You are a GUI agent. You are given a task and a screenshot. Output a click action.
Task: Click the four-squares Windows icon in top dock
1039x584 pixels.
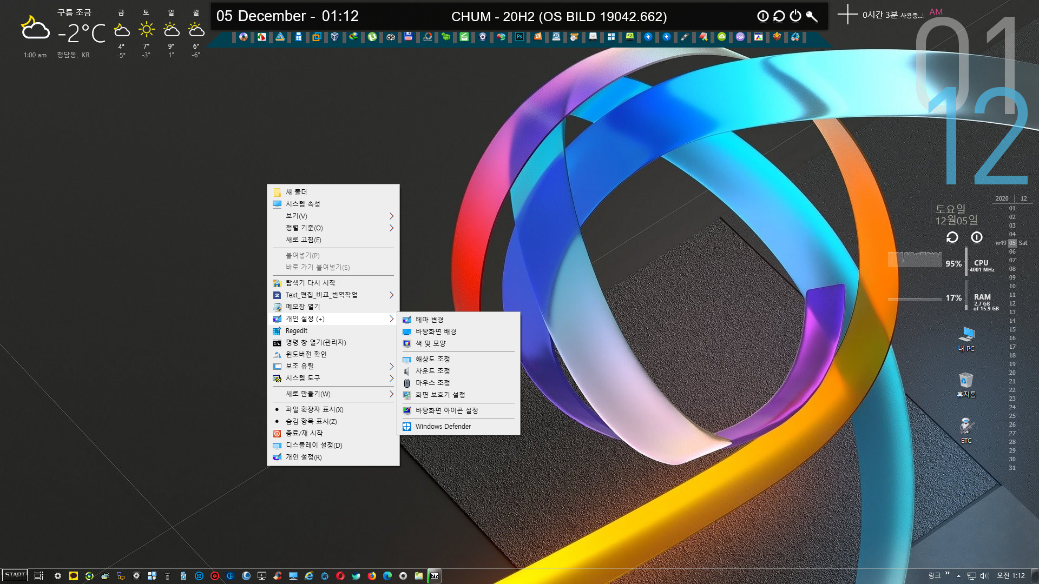point(611,37)
